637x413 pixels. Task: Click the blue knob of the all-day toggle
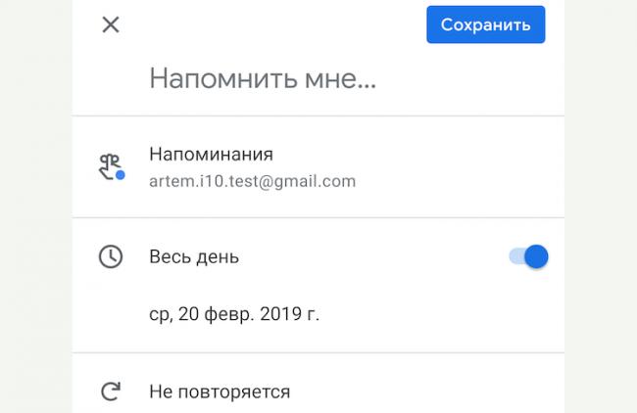tap(536, 256)
